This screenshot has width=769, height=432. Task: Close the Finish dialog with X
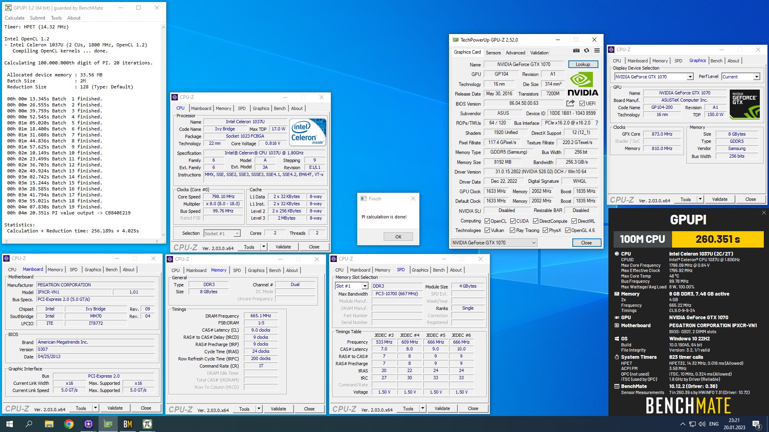tap(413, 198)
